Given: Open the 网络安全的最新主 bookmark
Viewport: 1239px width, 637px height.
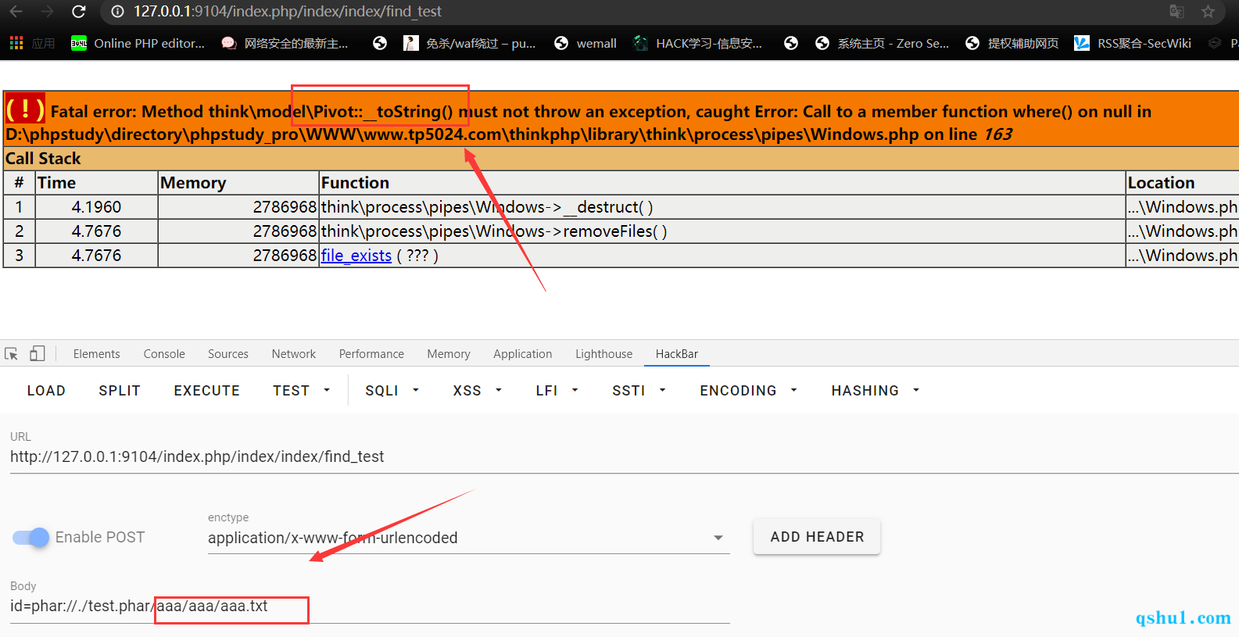Looking at the screenshot, I should 285,43.
